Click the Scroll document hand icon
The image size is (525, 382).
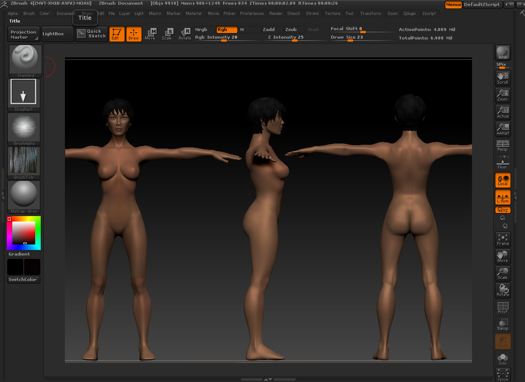point(503,78)
